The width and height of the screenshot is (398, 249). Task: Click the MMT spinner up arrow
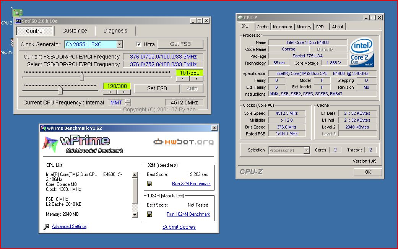tap(128, 101)
